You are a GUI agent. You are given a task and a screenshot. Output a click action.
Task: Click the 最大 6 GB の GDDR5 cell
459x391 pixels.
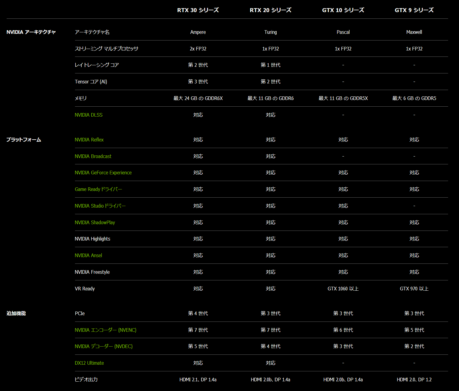click(414, 98)
